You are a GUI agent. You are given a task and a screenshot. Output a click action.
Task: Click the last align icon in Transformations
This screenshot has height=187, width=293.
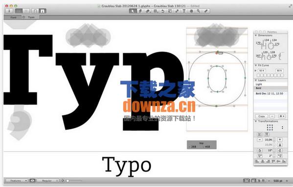(284, 161)
